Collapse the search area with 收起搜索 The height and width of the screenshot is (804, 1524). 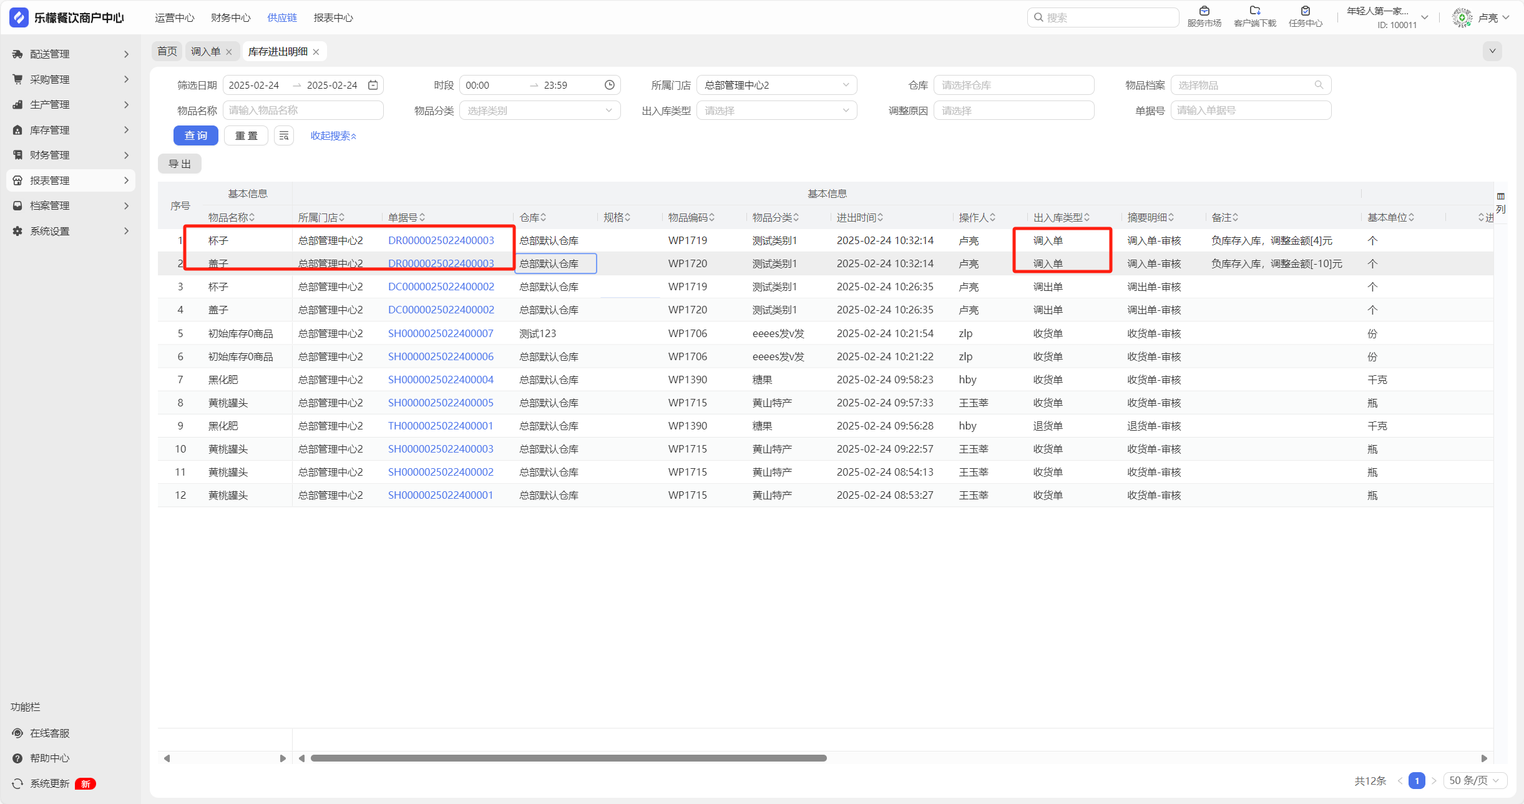pos(333,135)
